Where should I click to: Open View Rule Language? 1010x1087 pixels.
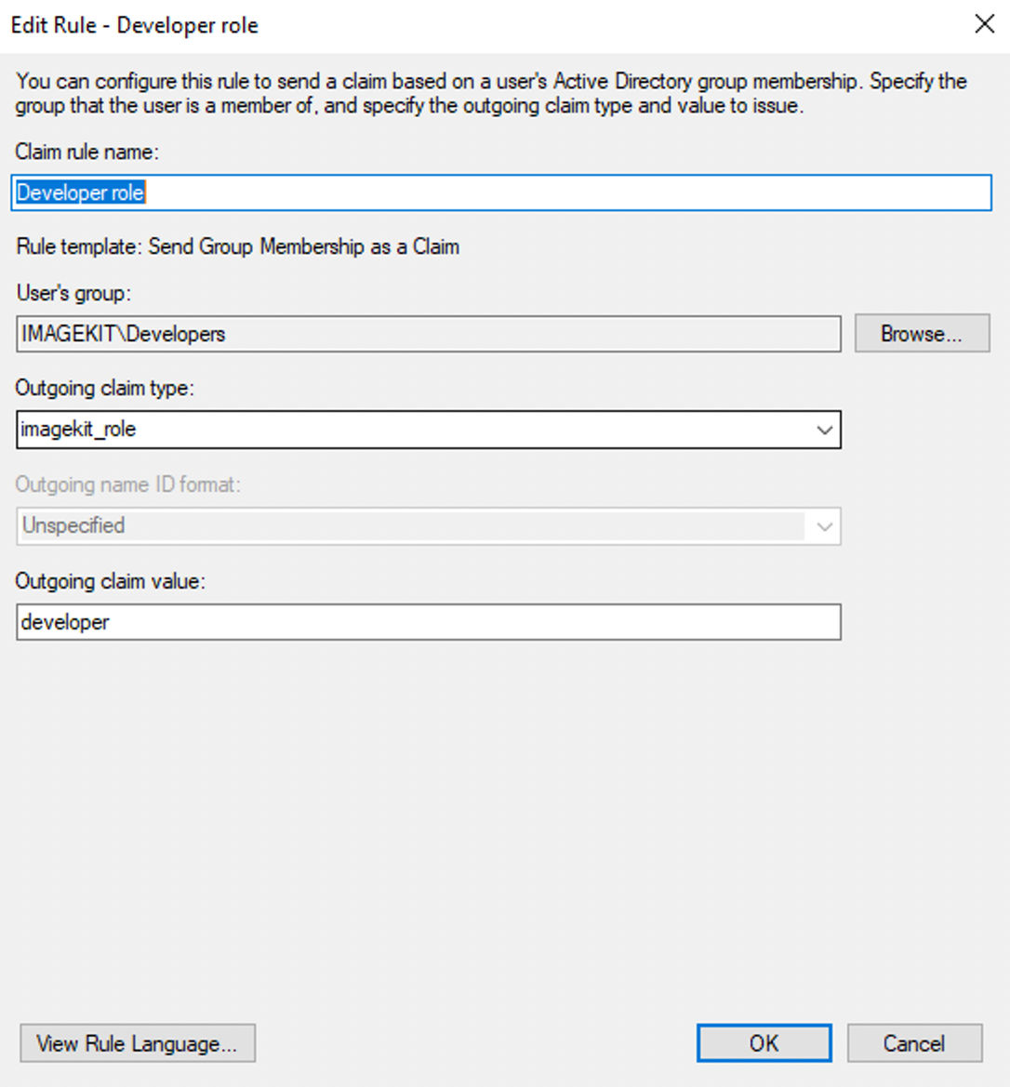point(138,1043)
